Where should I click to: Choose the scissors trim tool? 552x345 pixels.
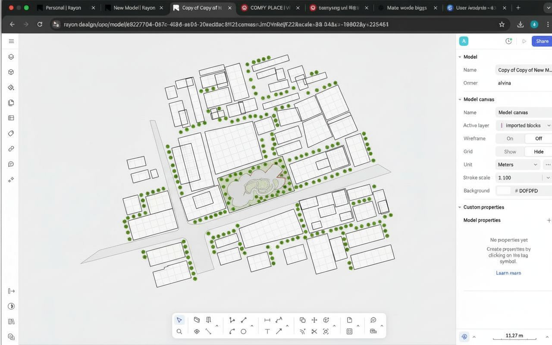tap(314, 331)
